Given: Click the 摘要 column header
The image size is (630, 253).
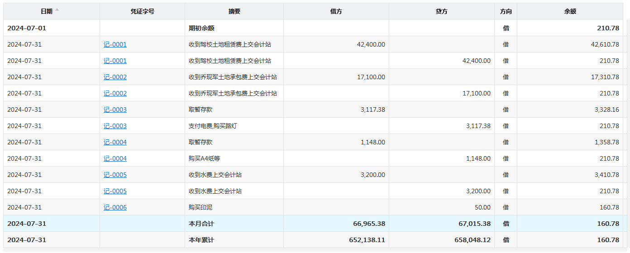Looking at the screenshot, I should (x=234, y=11).
